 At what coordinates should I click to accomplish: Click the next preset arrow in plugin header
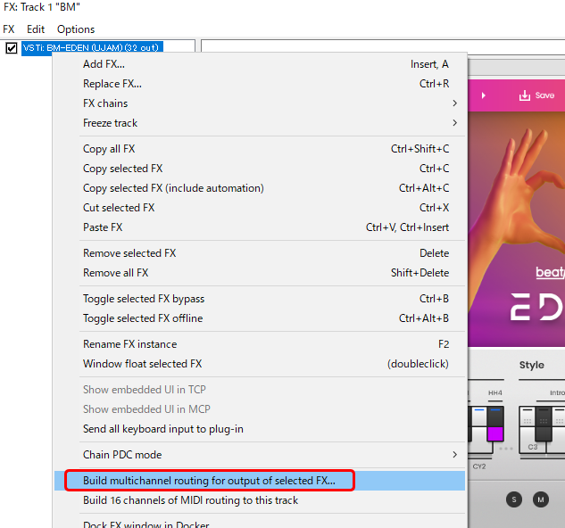click(484, 95)
